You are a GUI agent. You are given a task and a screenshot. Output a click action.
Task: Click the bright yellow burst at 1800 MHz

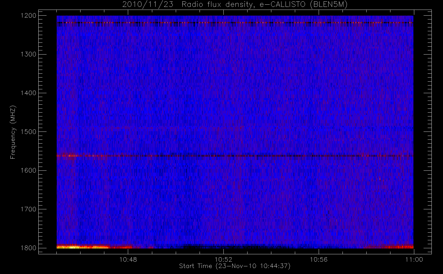[x=82, y=247]
